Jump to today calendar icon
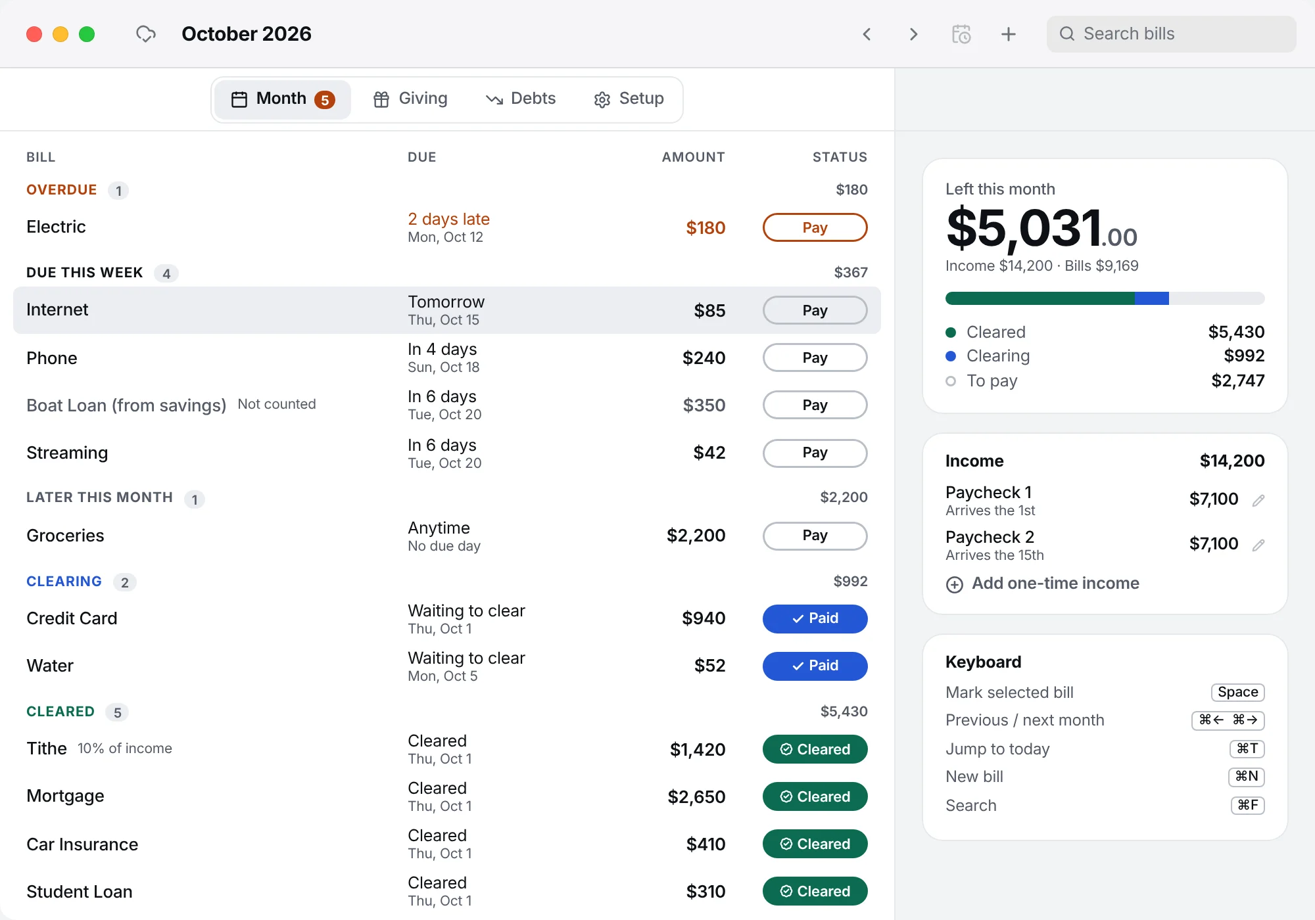The image size is (1315, 920). click(x=961, y=34)
